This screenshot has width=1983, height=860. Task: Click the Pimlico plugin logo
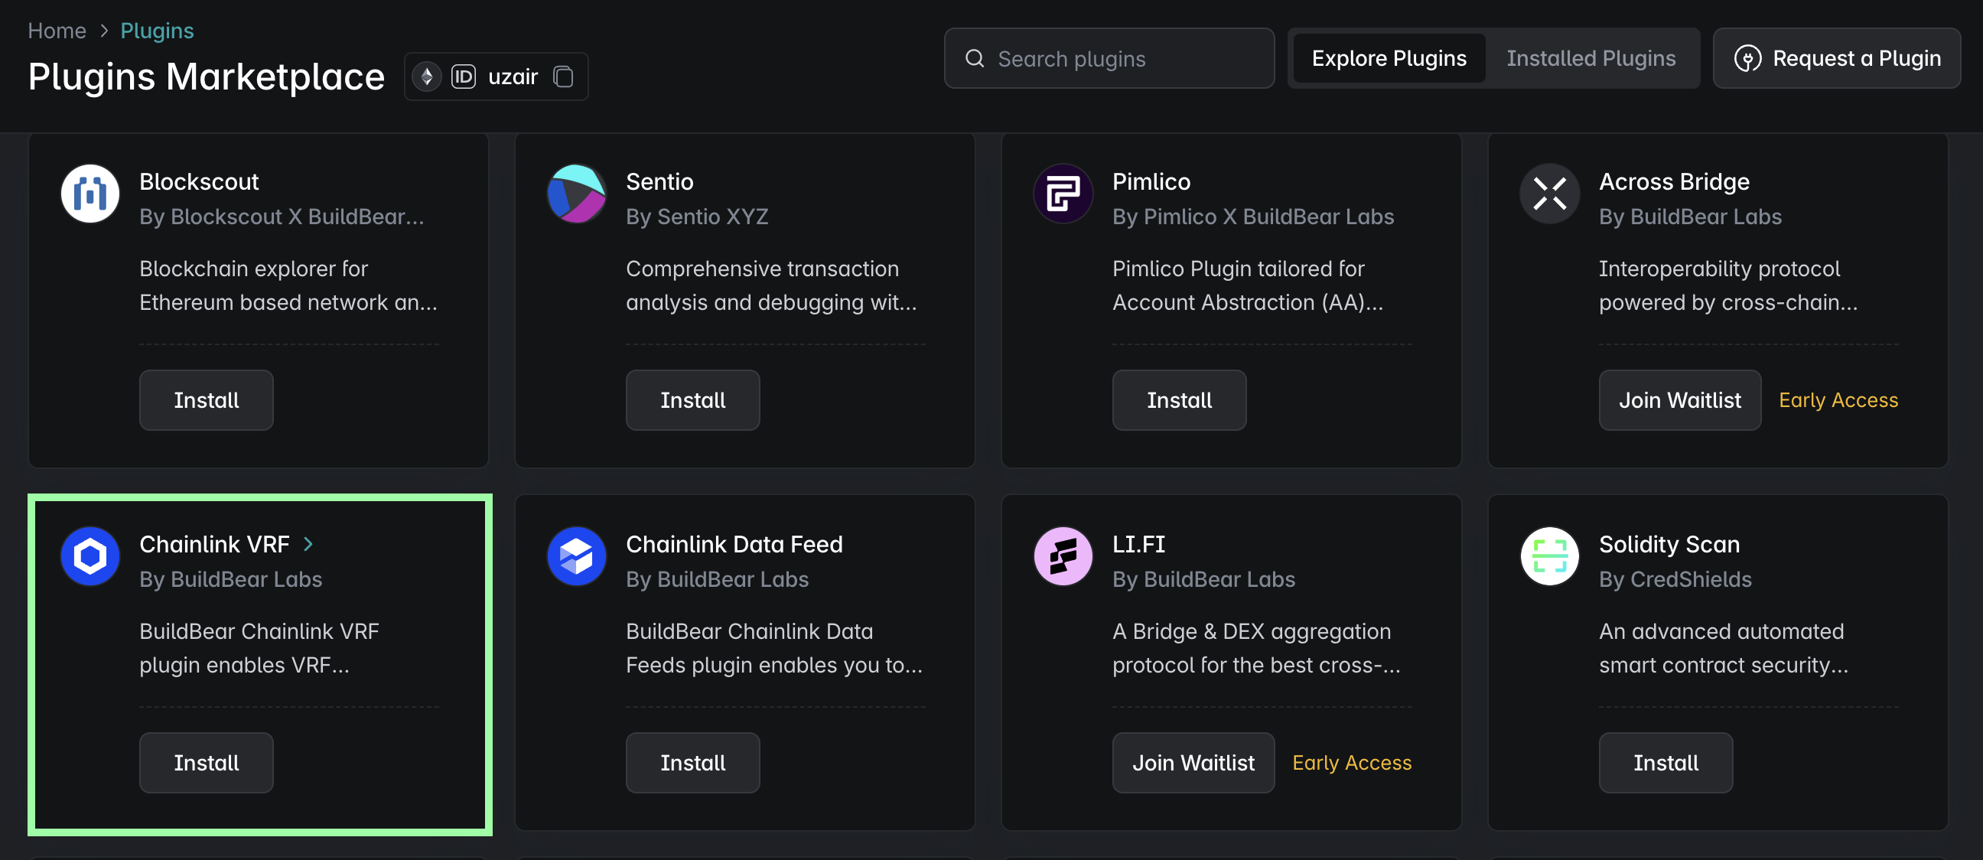pos(1063,194)
